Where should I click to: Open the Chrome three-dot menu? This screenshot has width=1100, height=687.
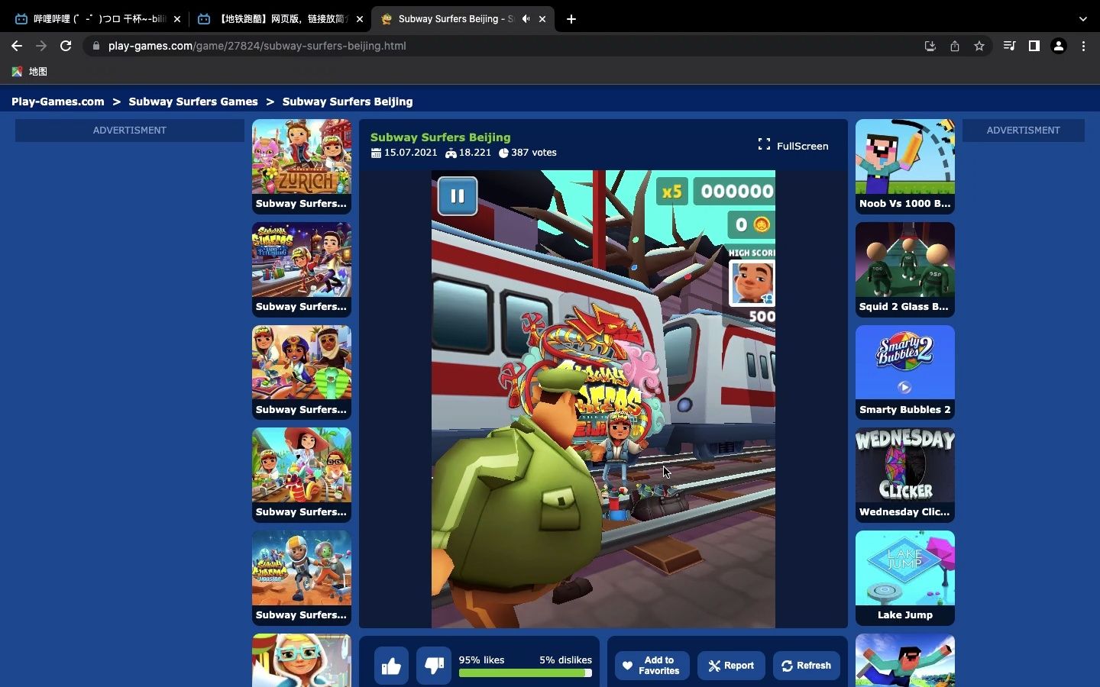1083,46
